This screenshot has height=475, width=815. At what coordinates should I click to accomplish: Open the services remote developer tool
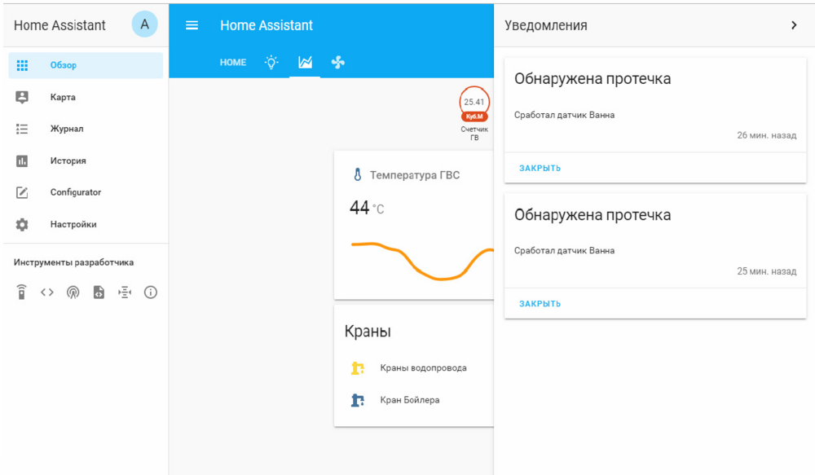(x=21, y=292)
